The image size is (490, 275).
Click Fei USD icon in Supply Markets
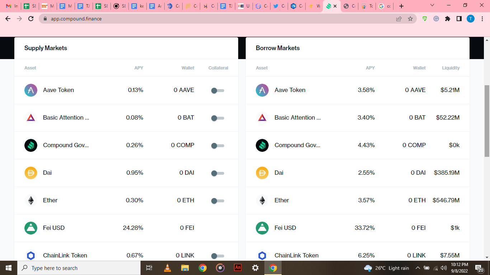[31, 228]
